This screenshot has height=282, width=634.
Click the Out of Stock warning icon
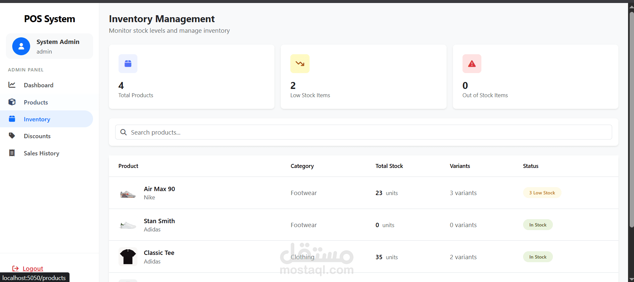pos(472,63)
